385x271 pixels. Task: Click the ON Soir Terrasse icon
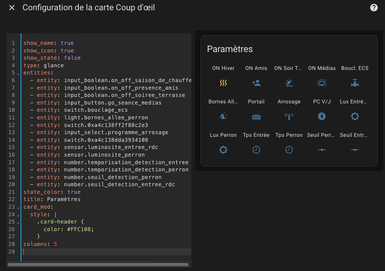[289, 83]
